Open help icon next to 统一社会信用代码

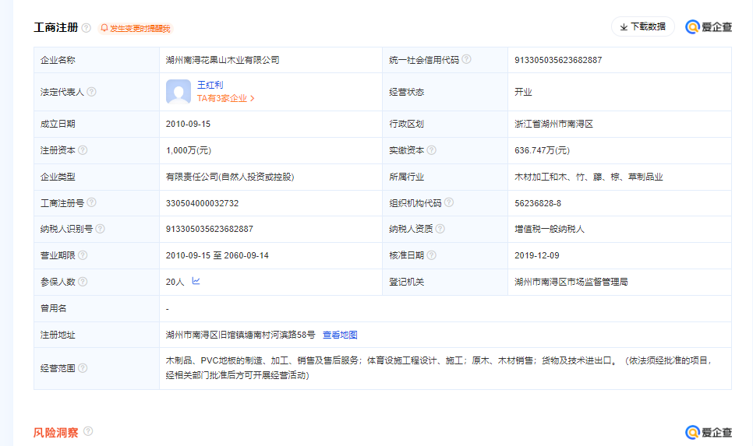pos(466,59)
